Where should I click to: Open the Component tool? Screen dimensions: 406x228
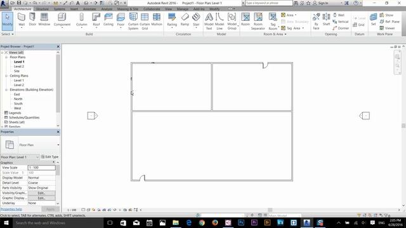[62, 20]
